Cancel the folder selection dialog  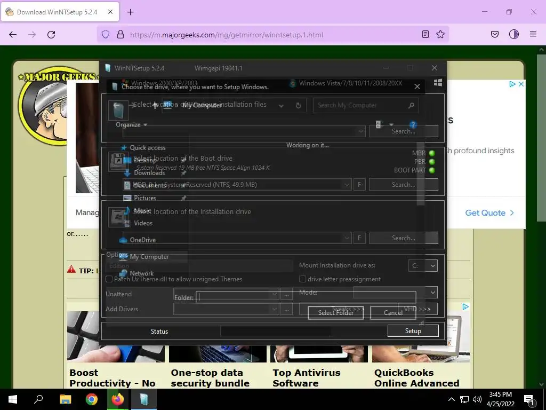coord(393,313)
